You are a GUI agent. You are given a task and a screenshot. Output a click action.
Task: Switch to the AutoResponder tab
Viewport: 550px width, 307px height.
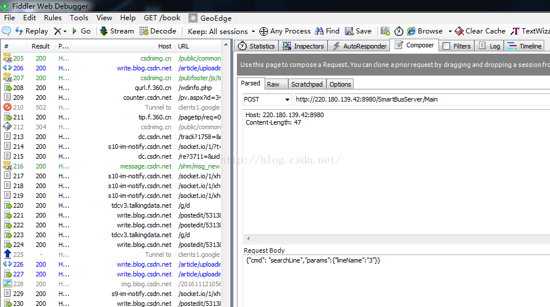[x=359, y=46]
